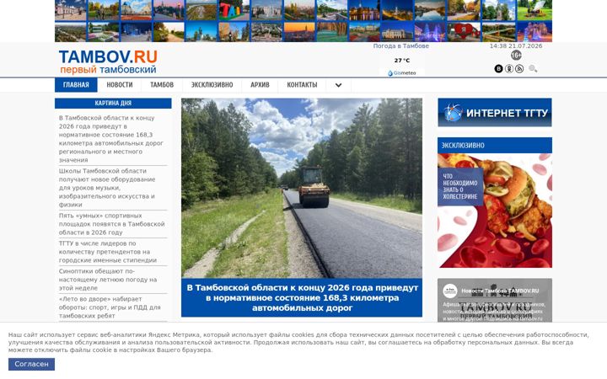Expand the chevron menu after Контакты
Screen dimensions: 607x379
(338, 85)
